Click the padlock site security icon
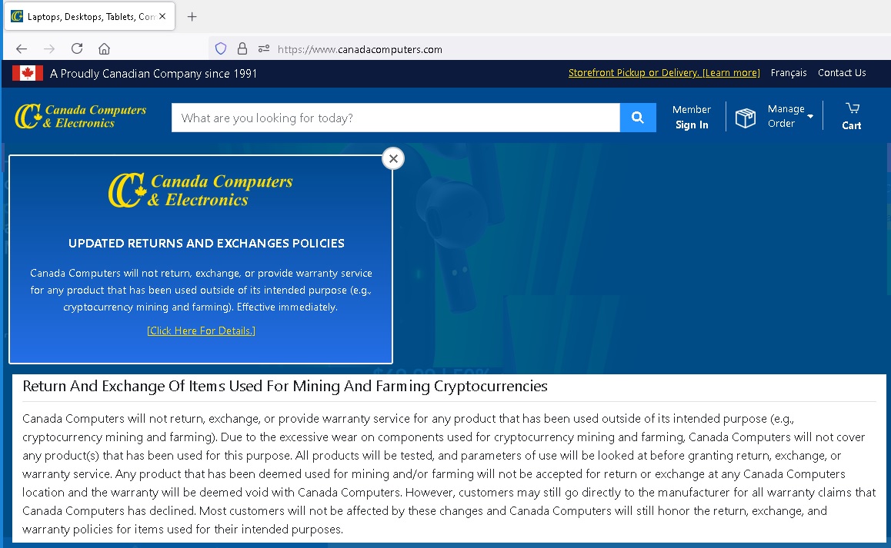 click(x=242, y=49)
